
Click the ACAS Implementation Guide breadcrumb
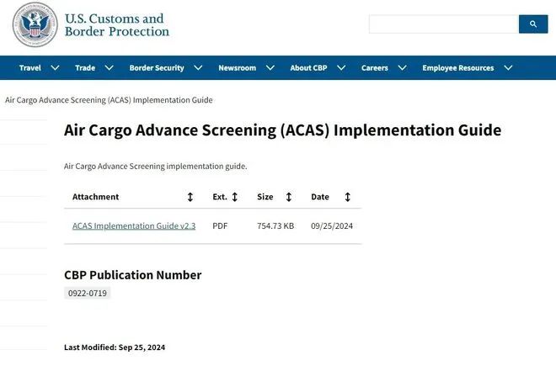(x=109, y=100)
